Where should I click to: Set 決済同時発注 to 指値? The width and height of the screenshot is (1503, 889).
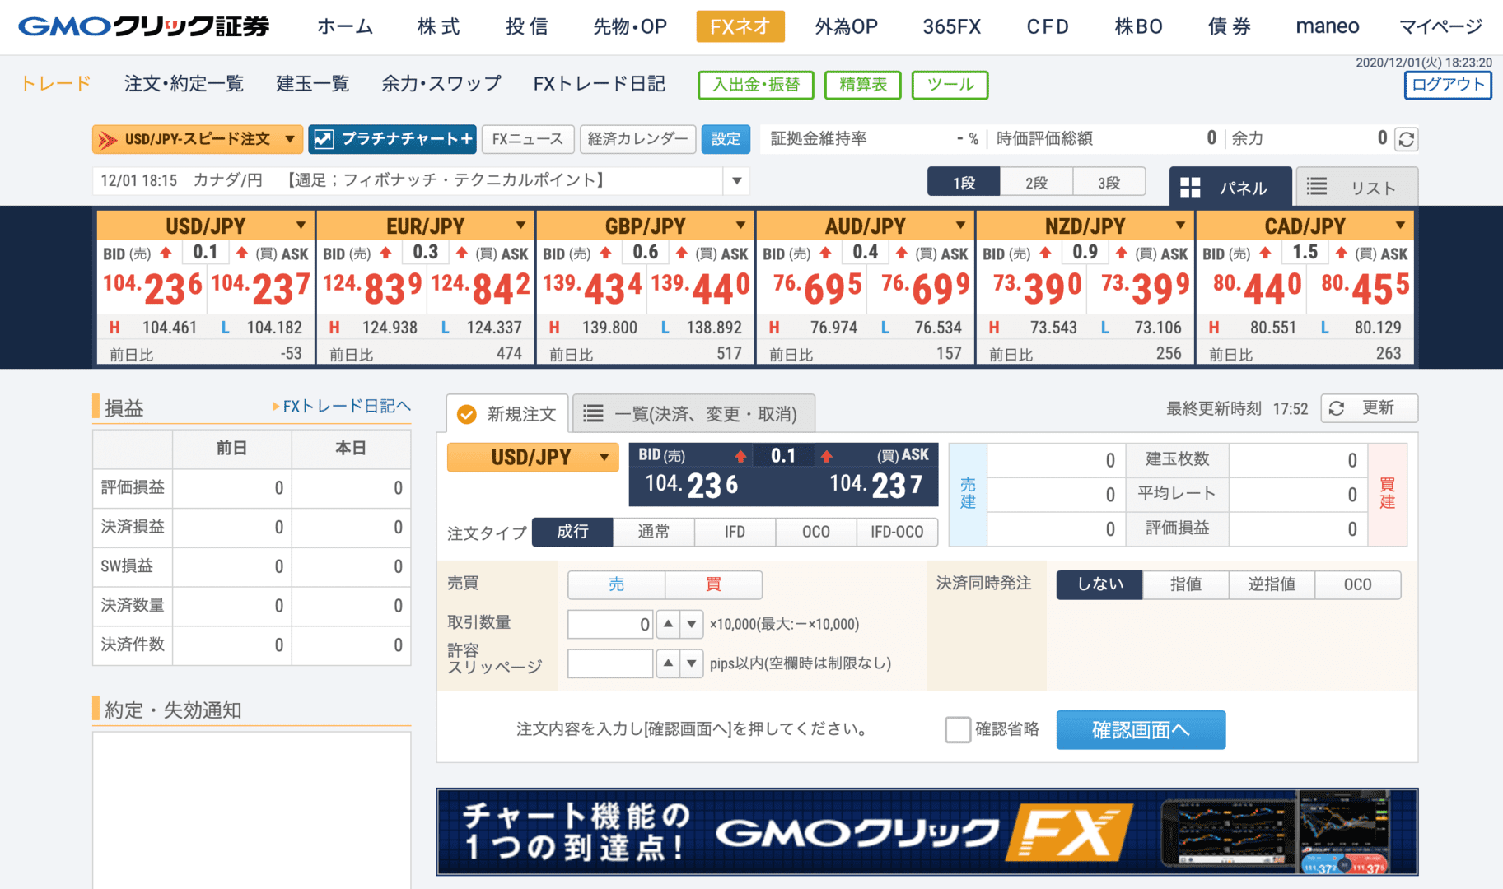(1186, 584)
